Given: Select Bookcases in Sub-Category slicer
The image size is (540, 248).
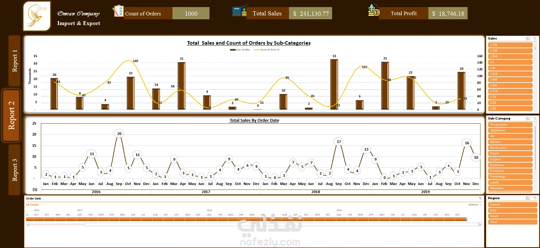Looking at the screenshot, I should click(x=510, y=148).
